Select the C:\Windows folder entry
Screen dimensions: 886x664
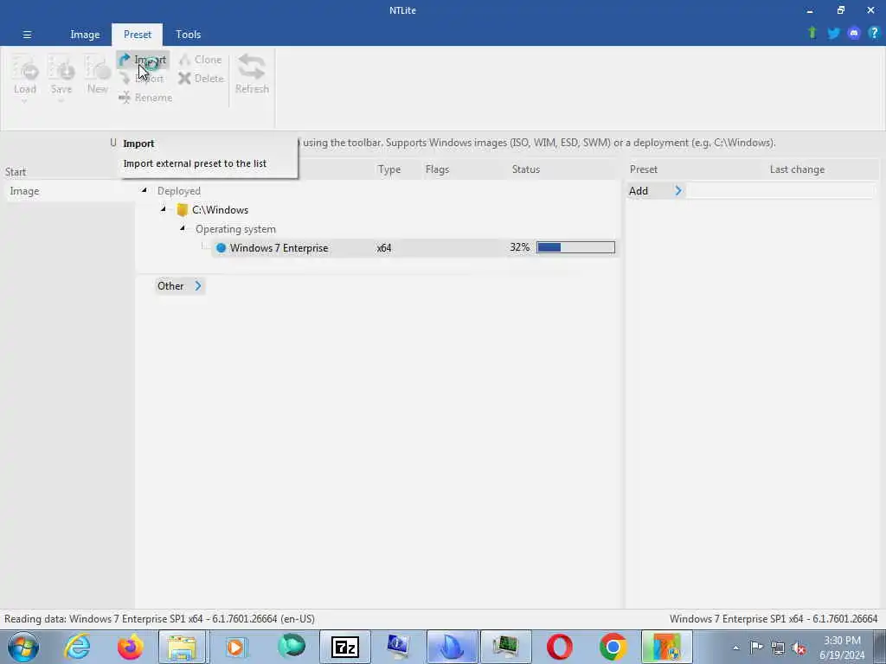[213, 210]
